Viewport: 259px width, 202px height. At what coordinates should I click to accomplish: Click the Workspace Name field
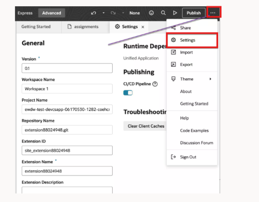click(67, 89)
